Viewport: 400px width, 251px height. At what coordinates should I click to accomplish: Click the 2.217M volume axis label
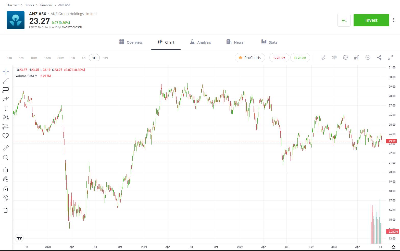(x=393, y=232)
